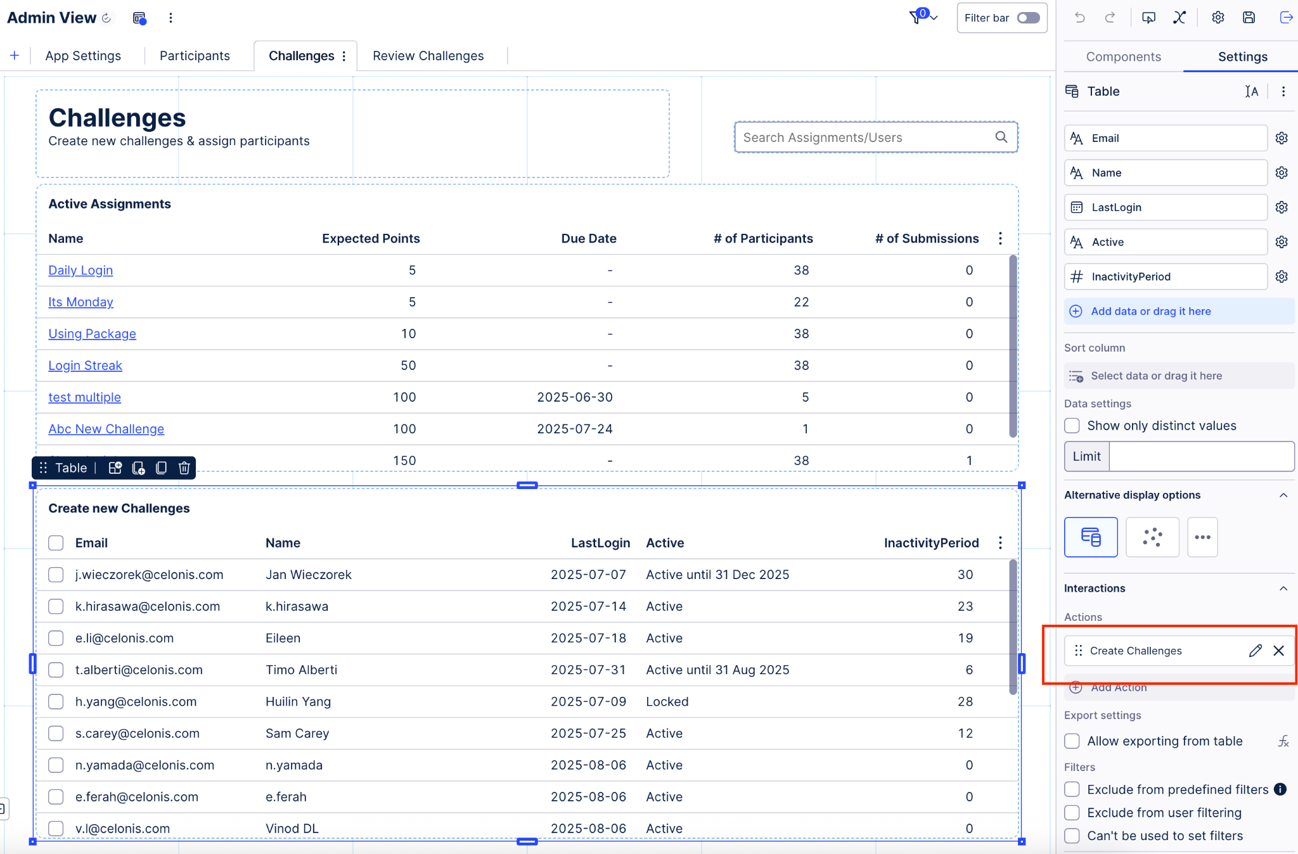Viewport: 1298px width, 854px height.
Task: Collapse Alternative display options section
Action: pyautogui.click(x=1283, y=495)
